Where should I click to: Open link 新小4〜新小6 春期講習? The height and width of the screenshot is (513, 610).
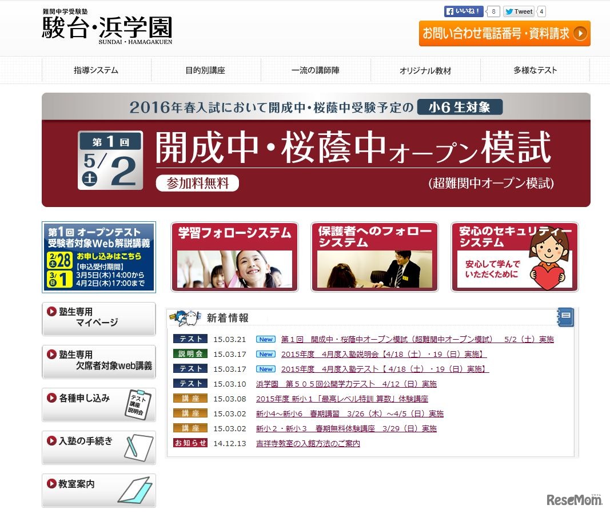coord(350,413)
